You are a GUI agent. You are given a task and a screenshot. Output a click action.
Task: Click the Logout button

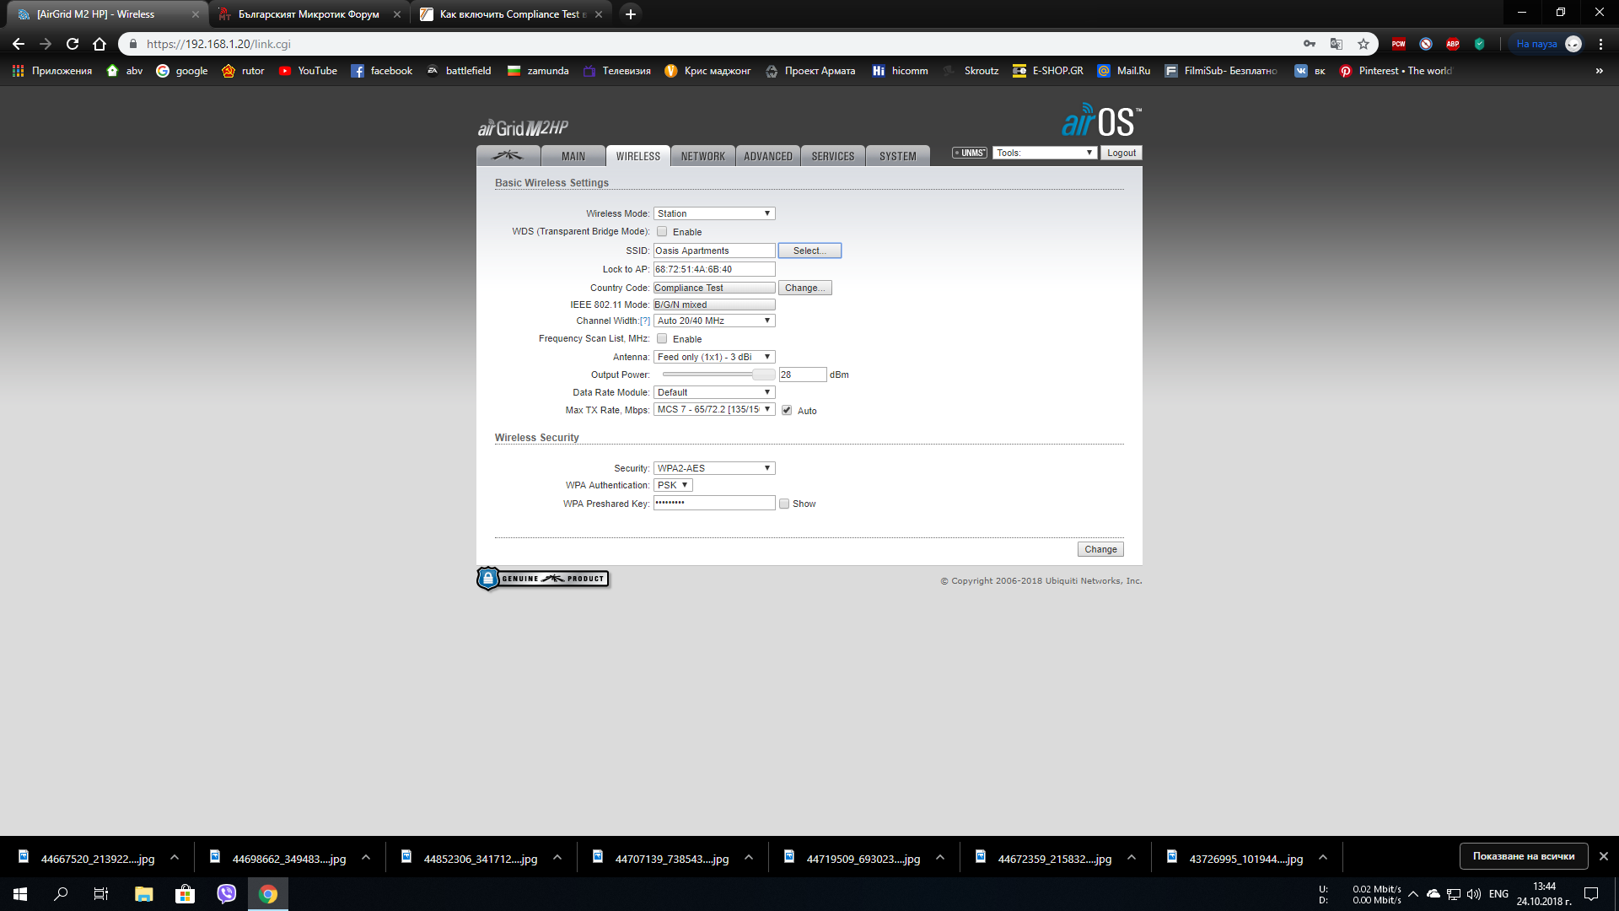[x=1121, y=153]
